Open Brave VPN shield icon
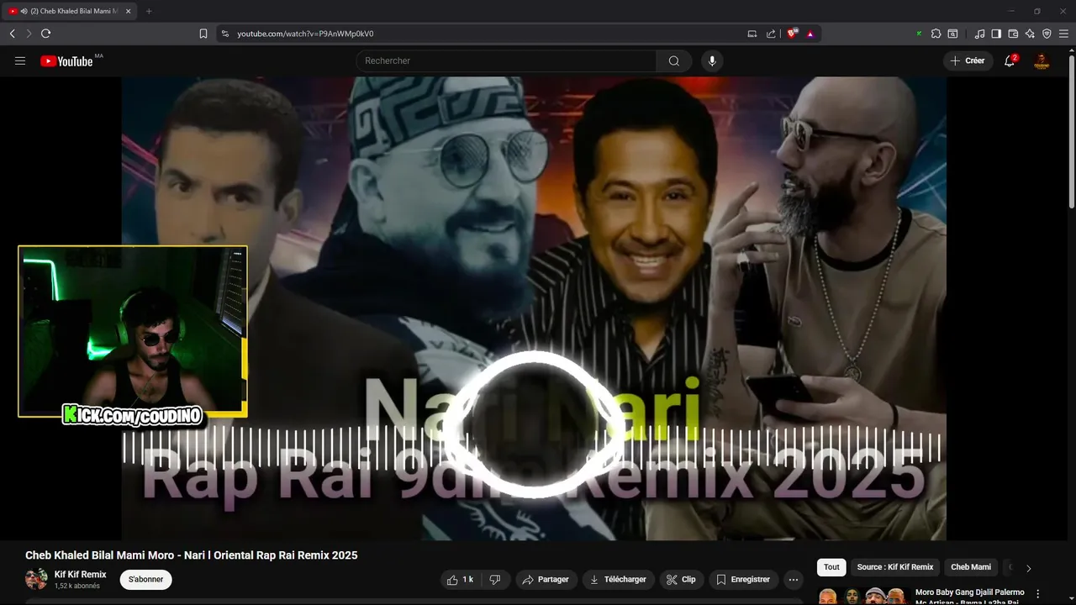Image resolution: width=1076 pixels, height=605 pixels. 1047,34
